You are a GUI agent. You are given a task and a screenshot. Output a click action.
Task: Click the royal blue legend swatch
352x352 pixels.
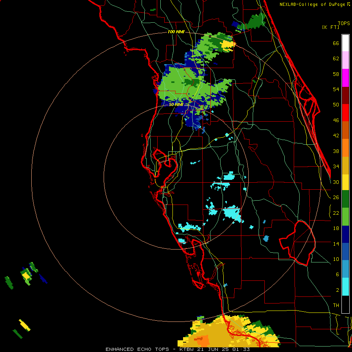345,251
